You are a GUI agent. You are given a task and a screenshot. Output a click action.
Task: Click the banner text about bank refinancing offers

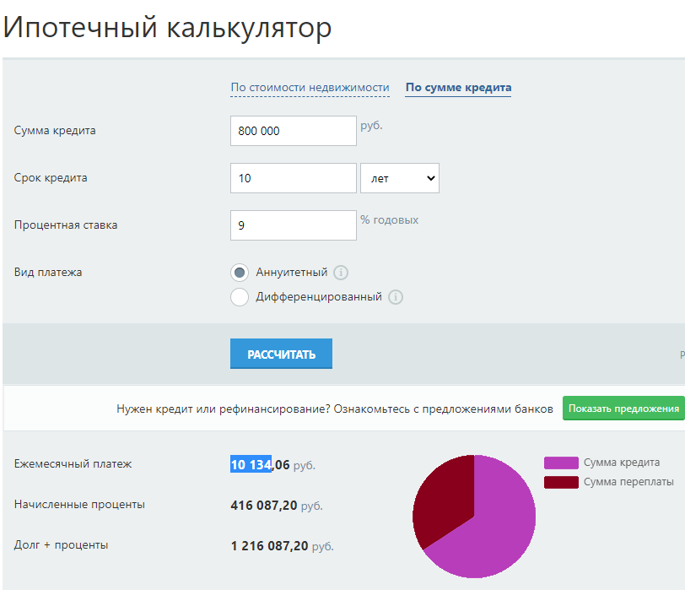(334, 408)
